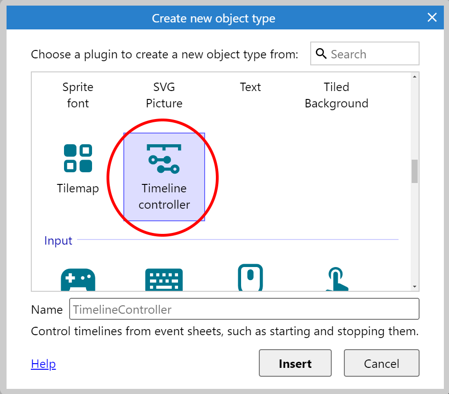Click the Input section heading

[x=58, y=240]
